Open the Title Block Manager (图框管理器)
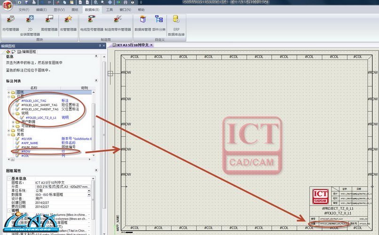This screenshot has width=379, height=235. [x=49, y=23]
